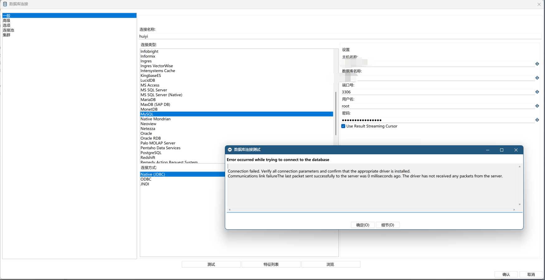This screenshot has height=280, width=545.
Task: Open the 连接池 pooling section
Action: (x=8, y=30)
